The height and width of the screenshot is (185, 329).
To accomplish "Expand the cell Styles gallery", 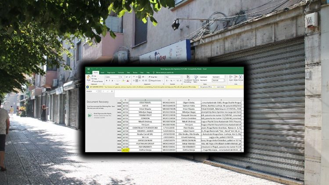I will coord(225,80).
